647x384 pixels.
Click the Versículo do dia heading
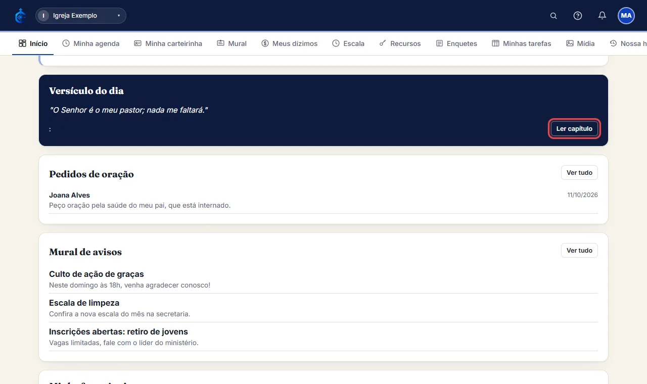coord(86,91)
